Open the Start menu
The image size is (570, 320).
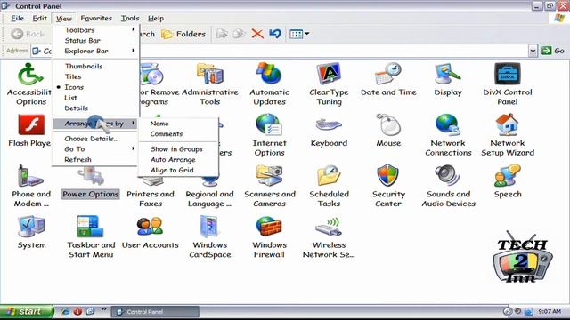[26, 311]
